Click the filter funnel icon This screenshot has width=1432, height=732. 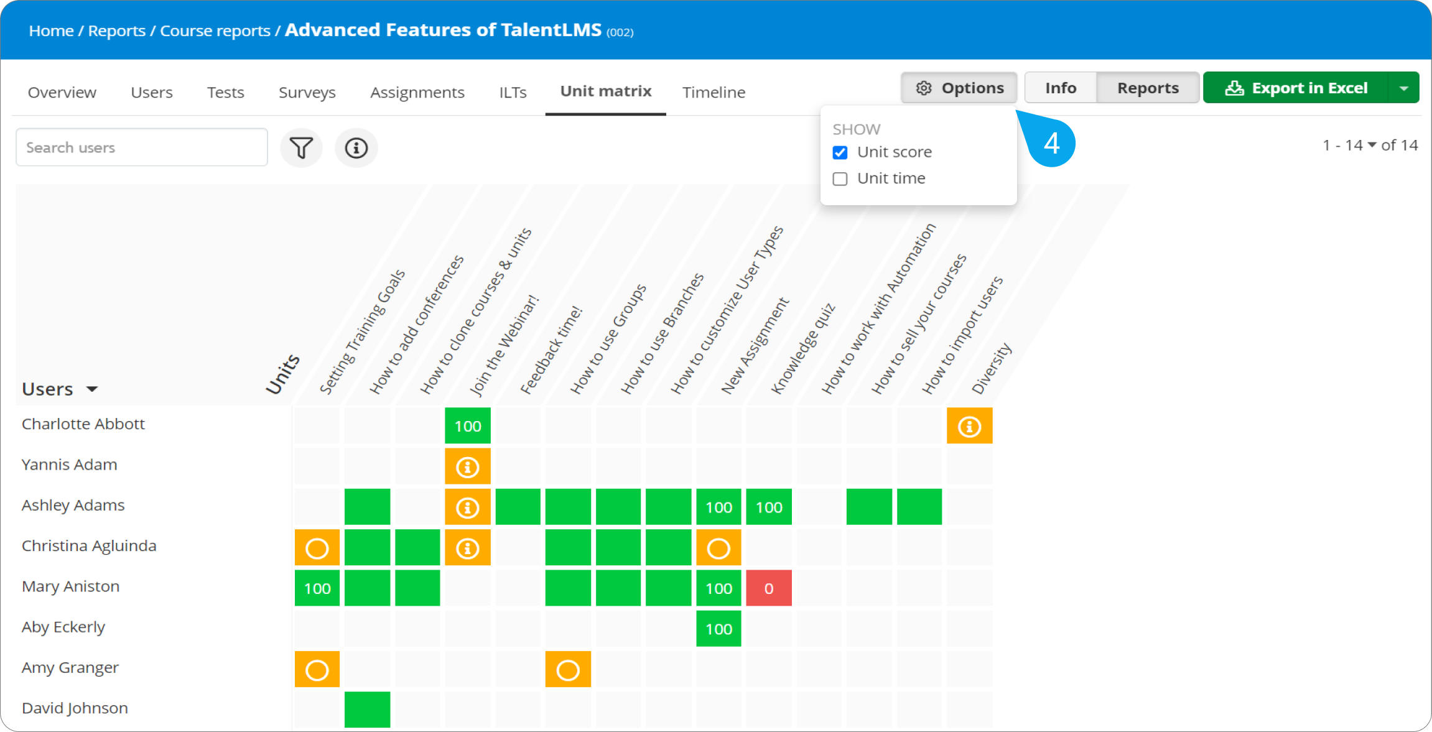(x=301, y=148)
